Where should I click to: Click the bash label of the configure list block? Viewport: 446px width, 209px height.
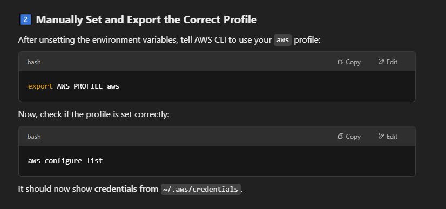[x=34, y=137]
